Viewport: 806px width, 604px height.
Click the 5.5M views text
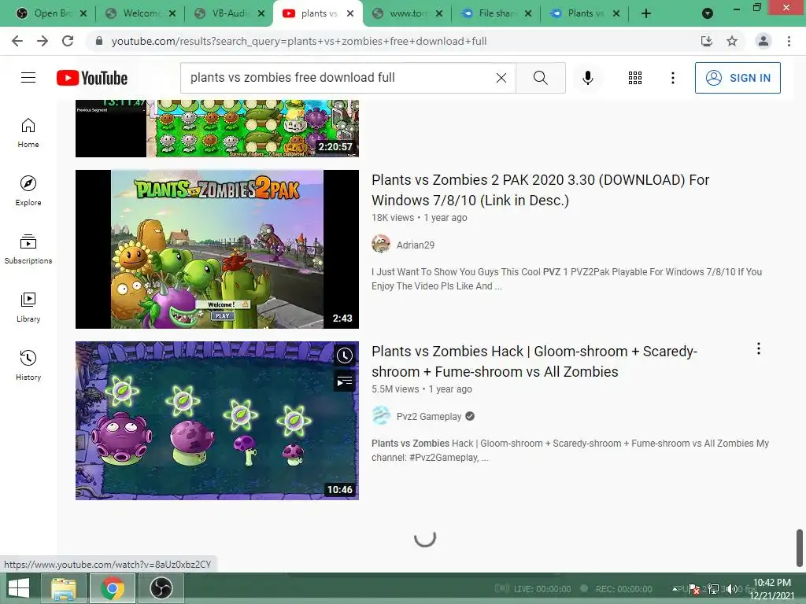coord(395,389)
